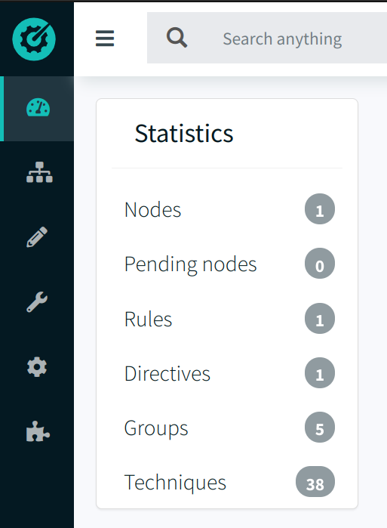Click the Pending nodes badge 0
Viewport: 387px width, 528px height.
[x=320, y=264]
